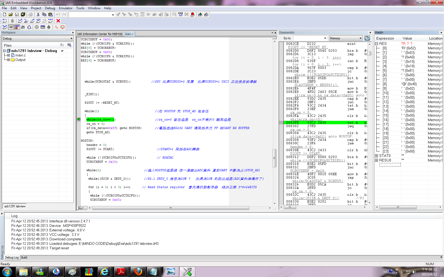Image resolution: width=444 pixels, height=277 pixels.
Task: Click the Copy toolbar icon
Action: (x=44, y=15)
